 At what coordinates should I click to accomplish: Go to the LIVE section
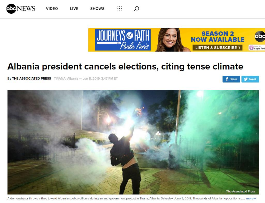tap(74, 9)
